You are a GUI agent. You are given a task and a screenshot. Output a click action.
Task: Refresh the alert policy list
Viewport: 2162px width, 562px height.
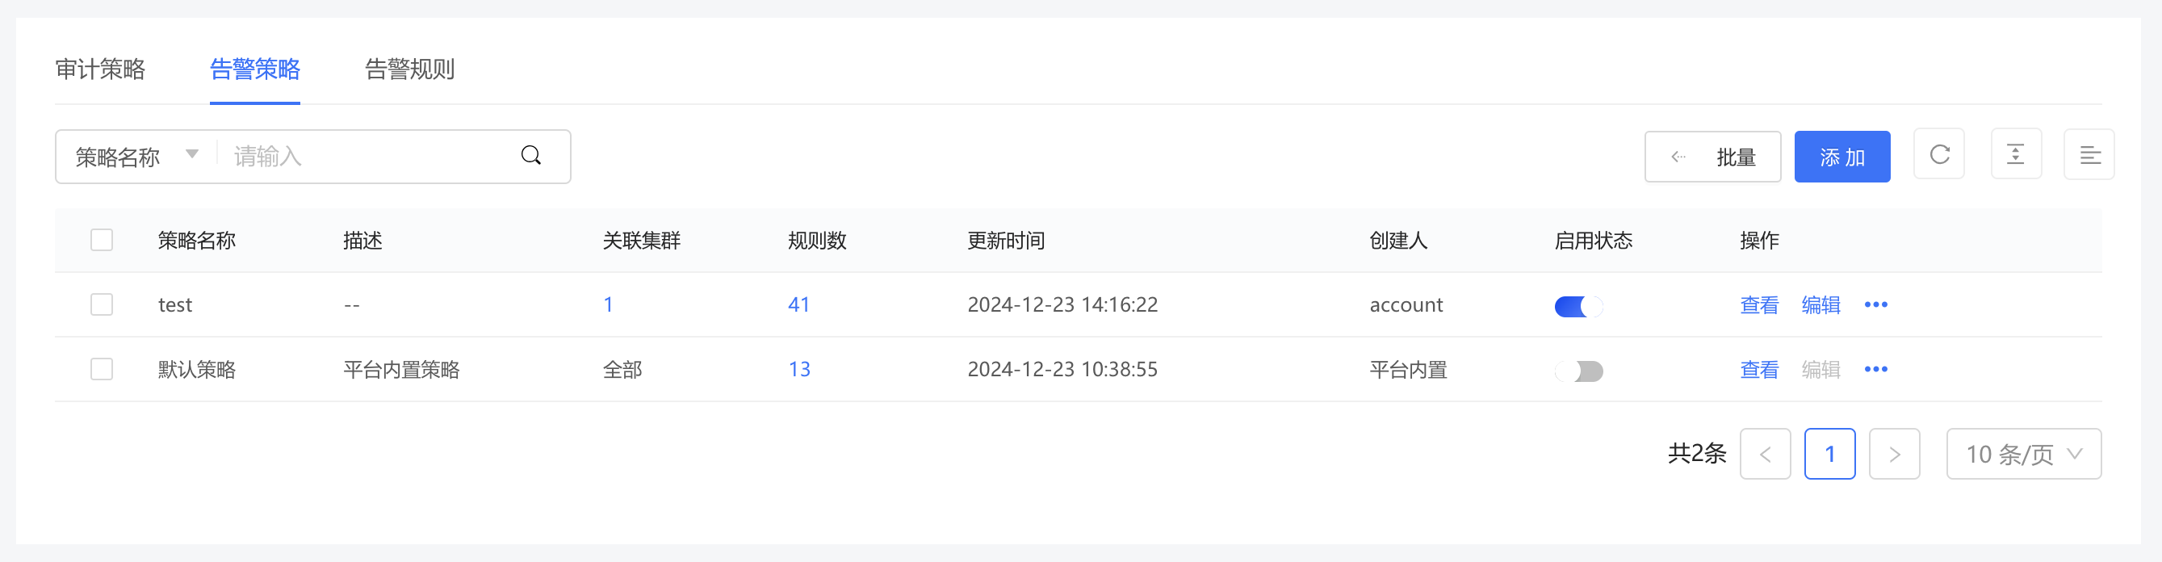(x=1938, y=154)
